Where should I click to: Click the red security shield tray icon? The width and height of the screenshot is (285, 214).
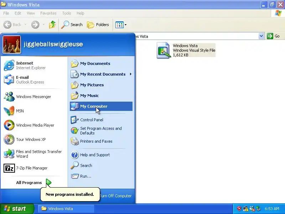239,209
